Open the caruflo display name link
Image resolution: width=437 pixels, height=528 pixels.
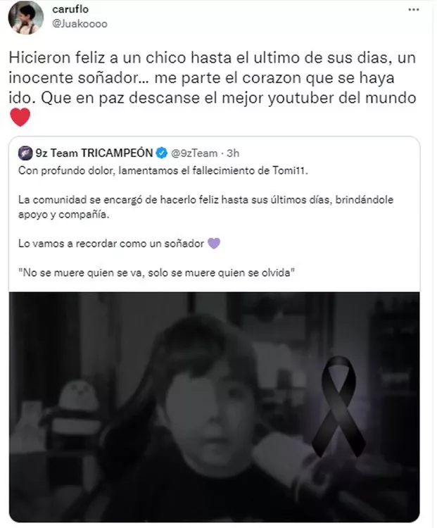click(x=70, y=9)
